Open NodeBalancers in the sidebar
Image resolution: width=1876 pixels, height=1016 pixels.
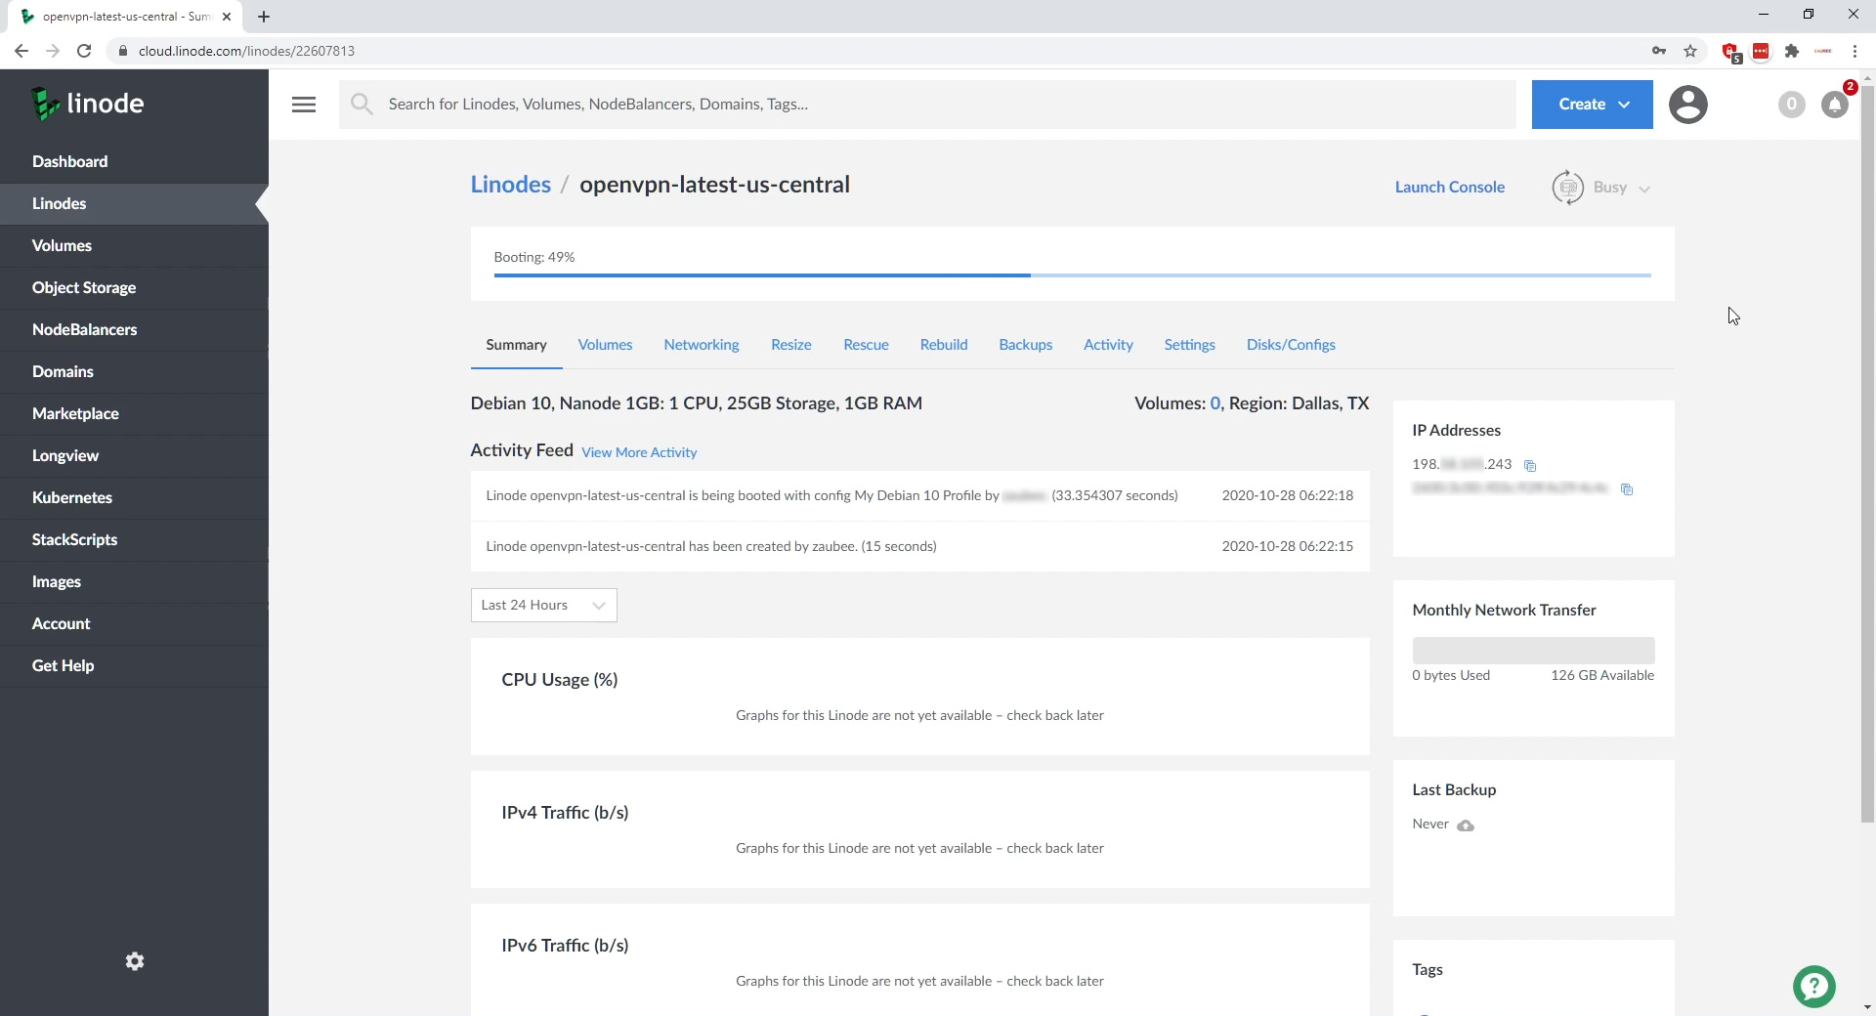point(134,330)
